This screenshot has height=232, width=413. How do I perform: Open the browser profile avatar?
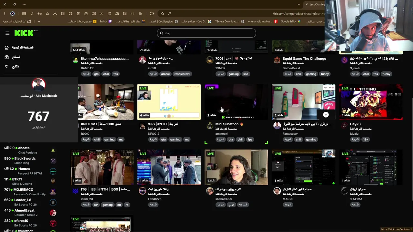click(13, 14)
